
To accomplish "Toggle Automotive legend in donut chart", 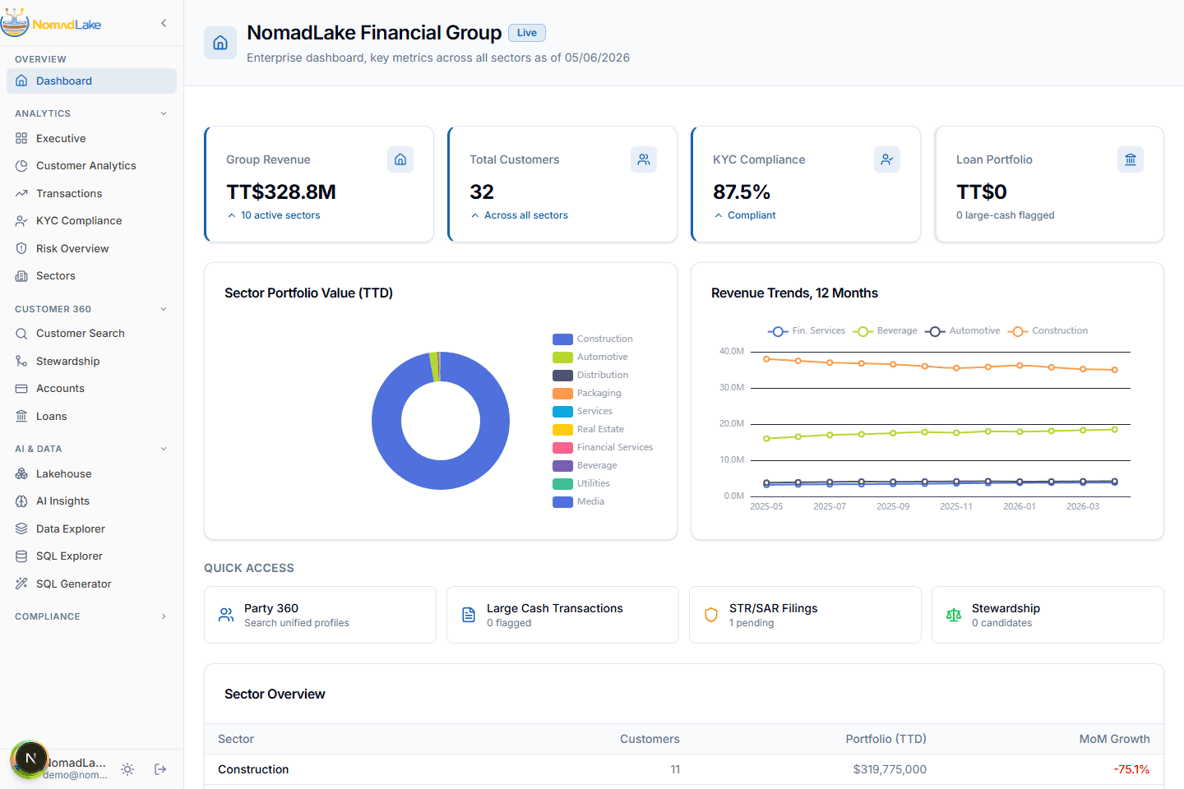I will point(590,357).
